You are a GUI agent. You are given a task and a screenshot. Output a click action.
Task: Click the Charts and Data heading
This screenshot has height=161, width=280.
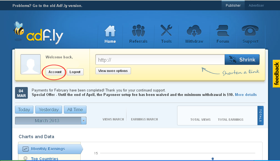click(x=36, y=137)
